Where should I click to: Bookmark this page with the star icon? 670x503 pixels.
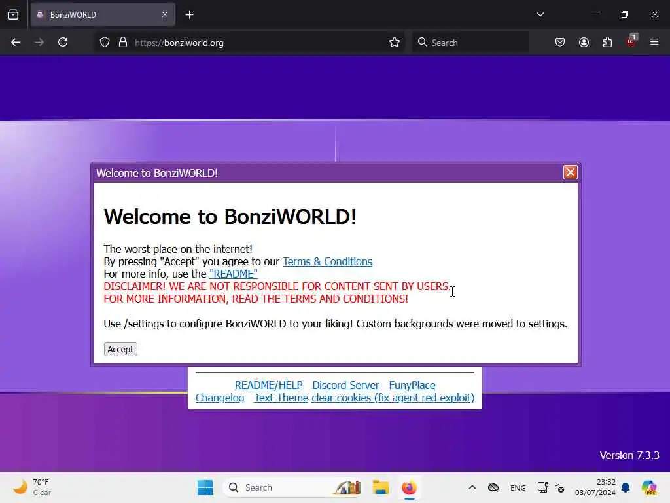pyautogui.click(x=395, y=43)
